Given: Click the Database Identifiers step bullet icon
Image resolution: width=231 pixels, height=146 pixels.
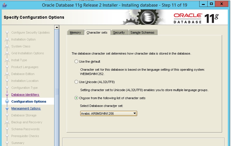Looking at the screenshot, I should coord(7,95).
